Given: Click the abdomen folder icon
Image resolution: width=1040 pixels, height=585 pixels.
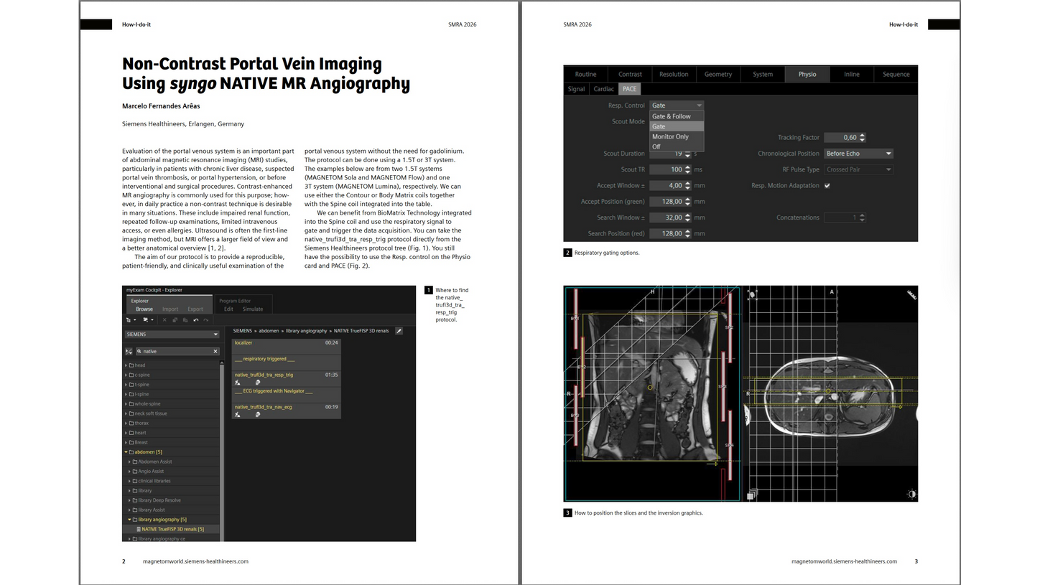Looking at the screenshot, I should (x=131, y=452).
